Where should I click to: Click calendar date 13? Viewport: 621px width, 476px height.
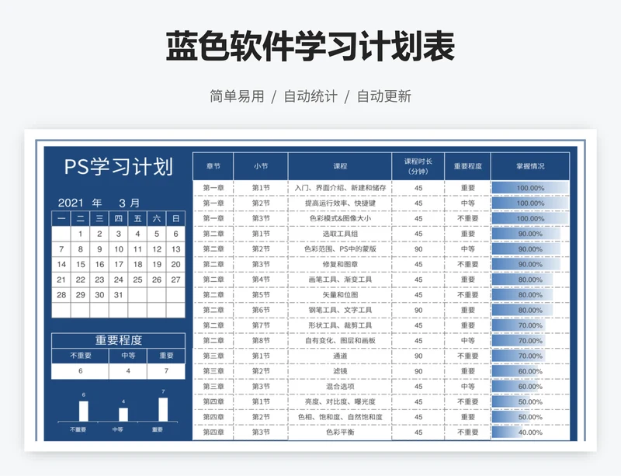[176, 249]
